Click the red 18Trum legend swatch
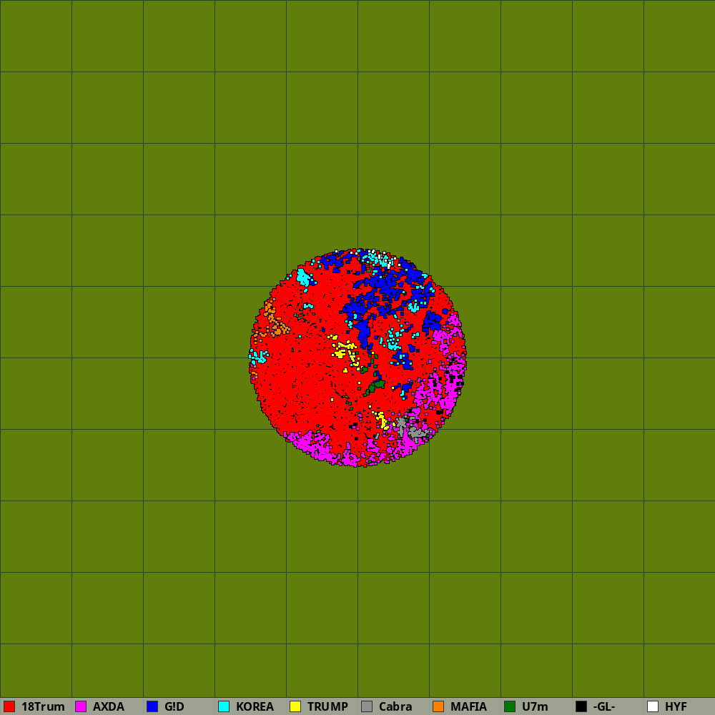Image resolution: width=715 pixels, height=715 pixels. point(9,706)
